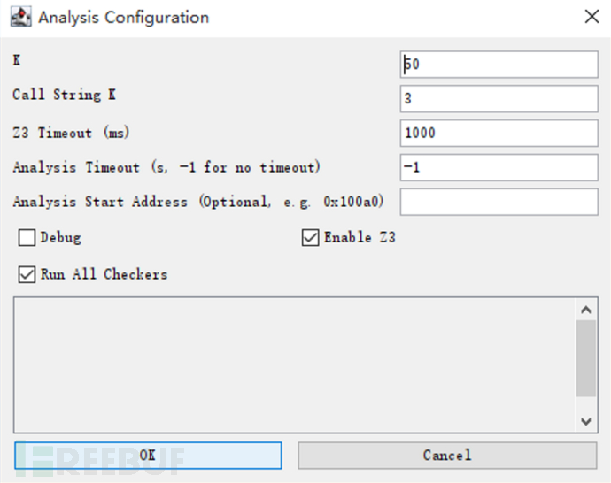Select the Z3 Timeout input box

tap(499, 133)
